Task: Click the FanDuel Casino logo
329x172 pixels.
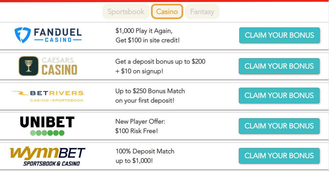Action: coord(48,35)
